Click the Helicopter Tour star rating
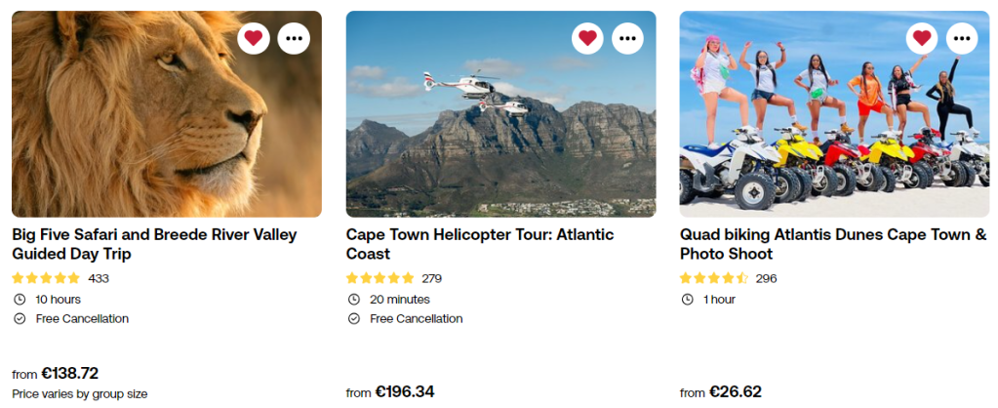 click(380, 278)
